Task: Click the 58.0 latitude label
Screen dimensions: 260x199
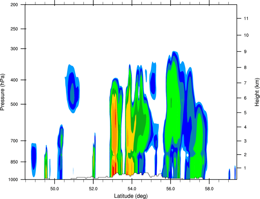Action: (209, 189)
